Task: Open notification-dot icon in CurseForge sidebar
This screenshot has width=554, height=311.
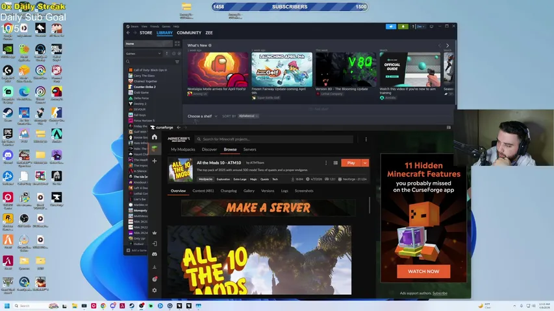Action: click(155, 279)
